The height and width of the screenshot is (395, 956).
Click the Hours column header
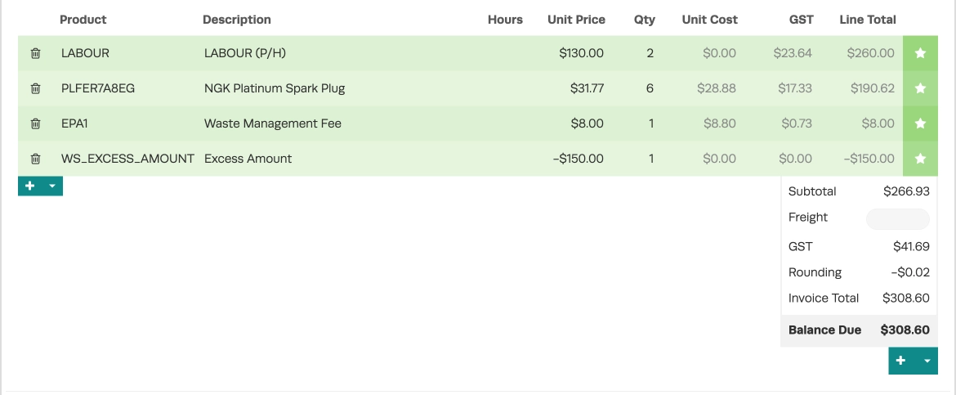[506, 20]
